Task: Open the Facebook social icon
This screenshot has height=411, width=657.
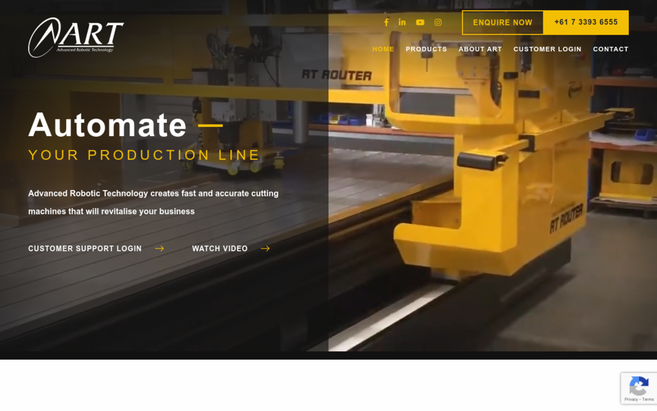Action: pos(386,22)
